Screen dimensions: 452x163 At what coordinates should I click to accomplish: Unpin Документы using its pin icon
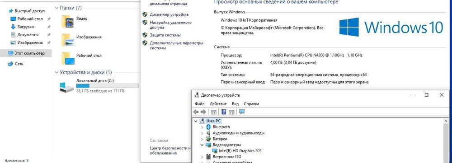coord(49,35)
